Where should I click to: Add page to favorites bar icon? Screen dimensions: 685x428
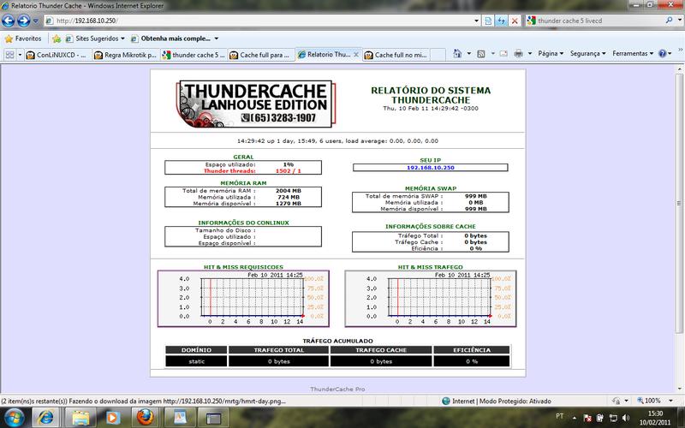coord(57,39)
